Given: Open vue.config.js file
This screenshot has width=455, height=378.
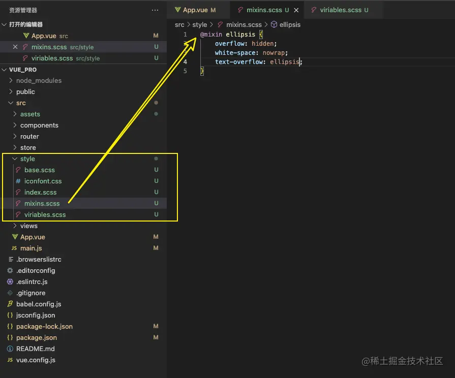Looking at the screenshot, I should (x=83, y=360).
